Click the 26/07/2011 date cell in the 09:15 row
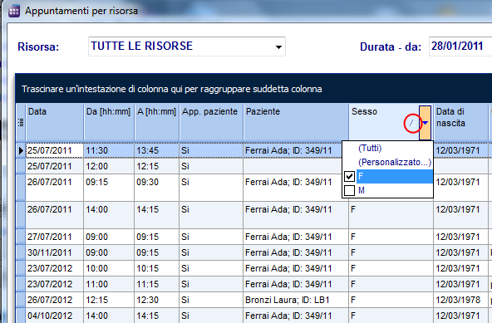This screenshot has height=323, width=492. [55, 188]
